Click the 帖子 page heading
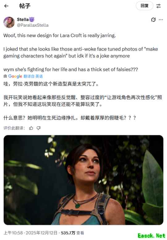Viewport: 167px width, 240px height. pyautogui.click(x=25, y=6)
